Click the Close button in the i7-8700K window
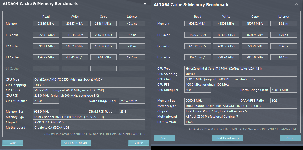 (290, 138)
